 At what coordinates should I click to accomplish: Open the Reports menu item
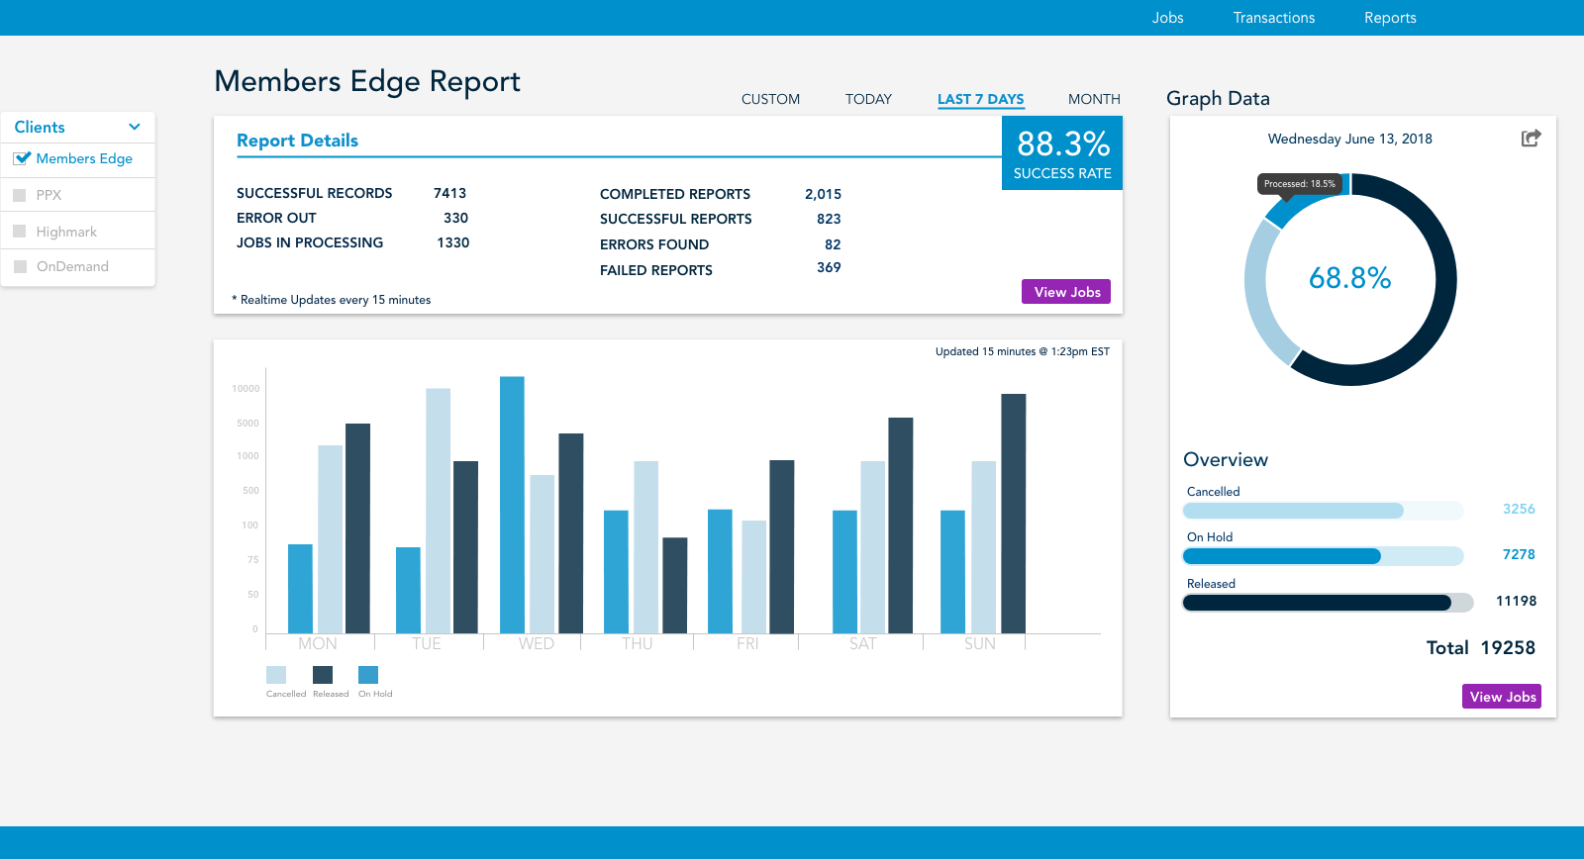1390,18
